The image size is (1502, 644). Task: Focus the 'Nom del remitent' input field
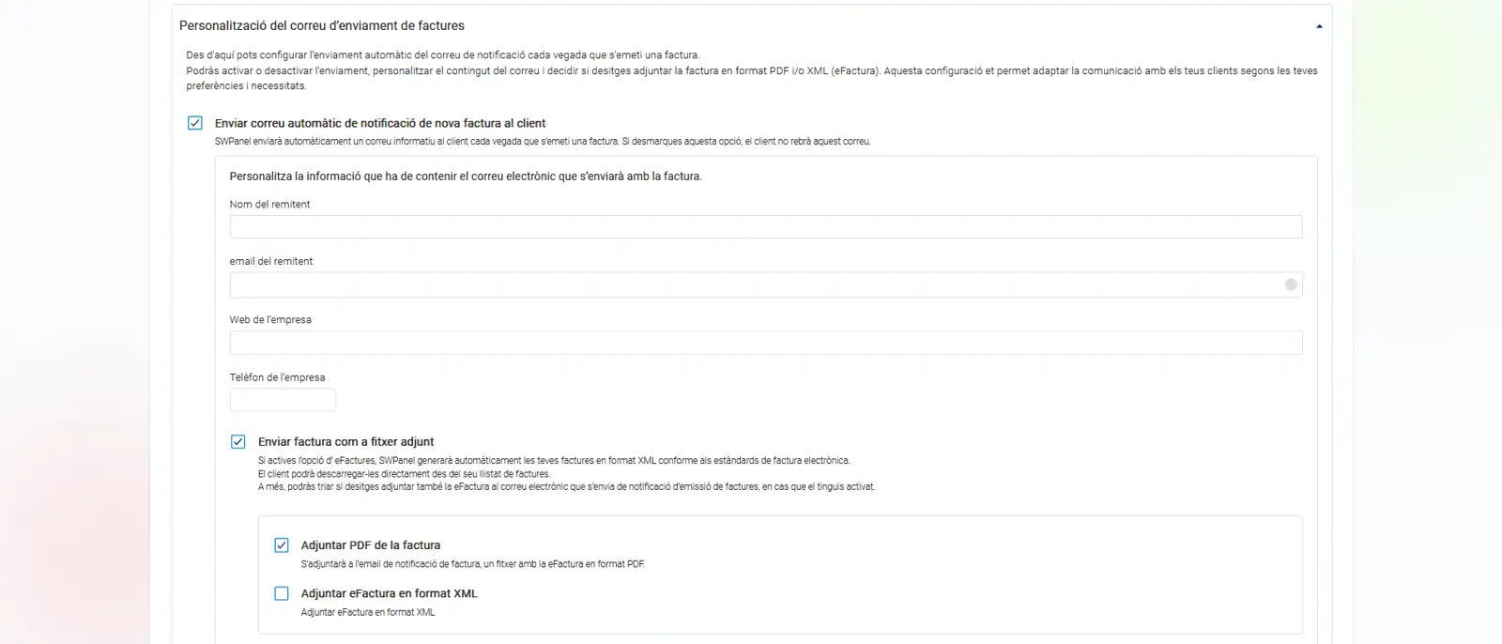[765, 227]
